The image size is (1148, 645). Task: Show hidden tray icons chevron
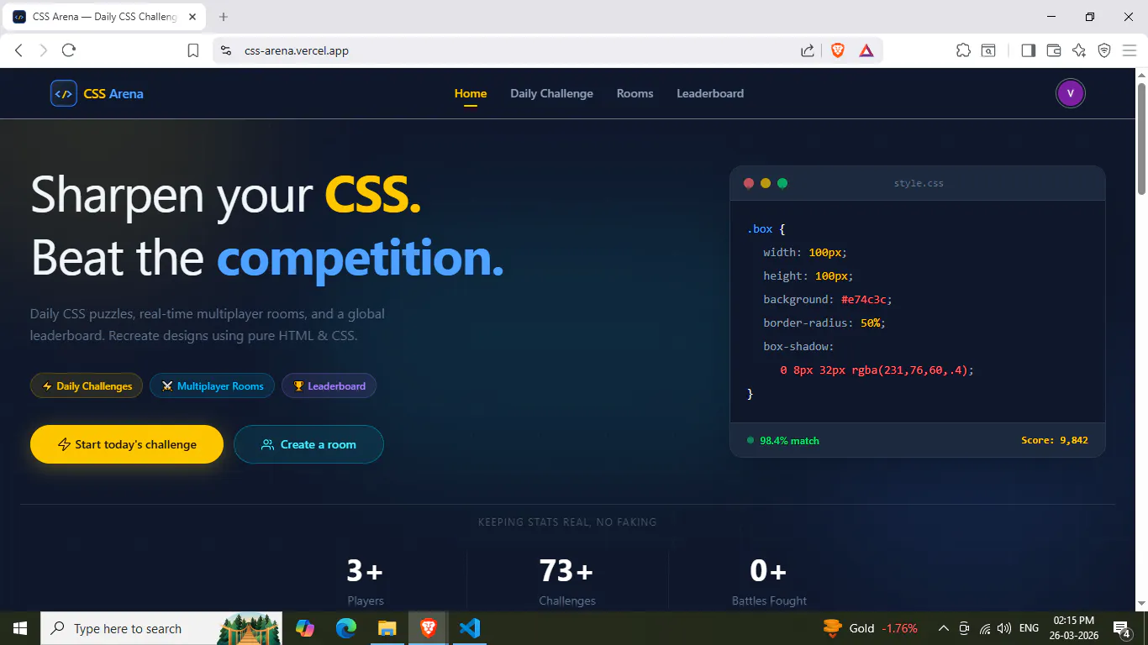tap(943, 628)
